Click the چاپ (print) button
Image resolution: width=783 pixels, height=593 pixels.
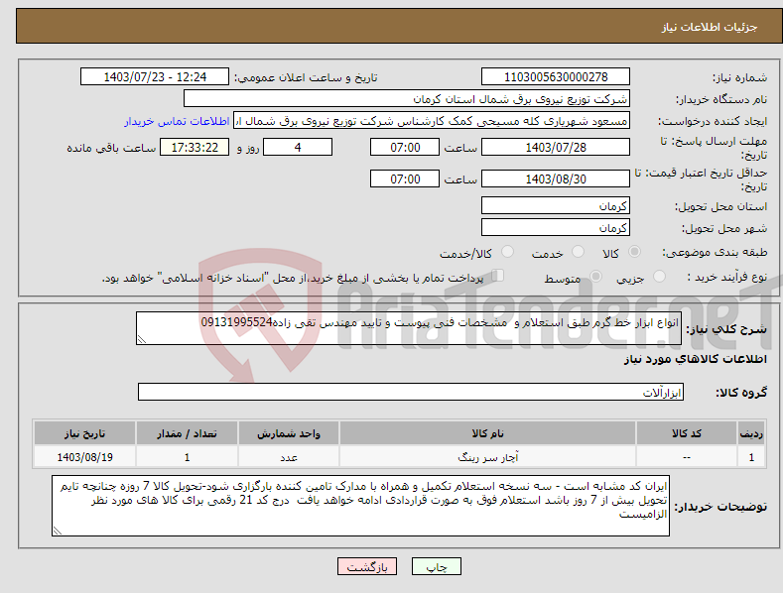[436, 566]
